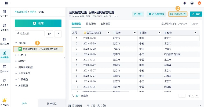This screenshot has height=107, width=204.
Task: Open the 高级设置 sidebar icon
Action: (x=5, y=82)
